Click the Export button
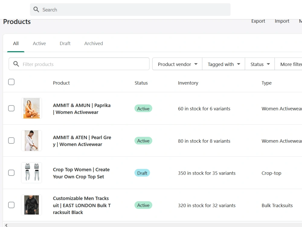 coord(258,21)
